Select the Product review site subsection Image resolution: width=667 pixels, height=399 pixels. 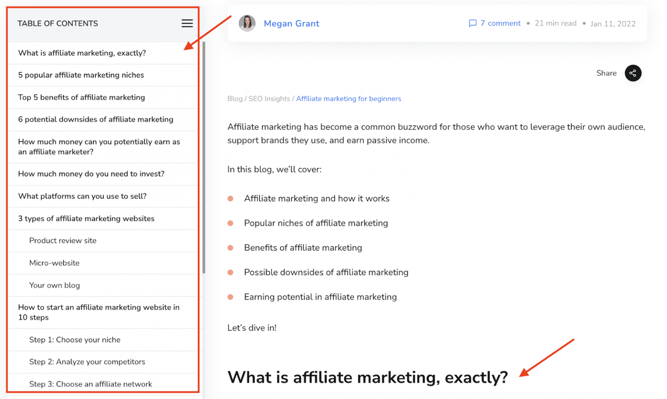[63, 241]
